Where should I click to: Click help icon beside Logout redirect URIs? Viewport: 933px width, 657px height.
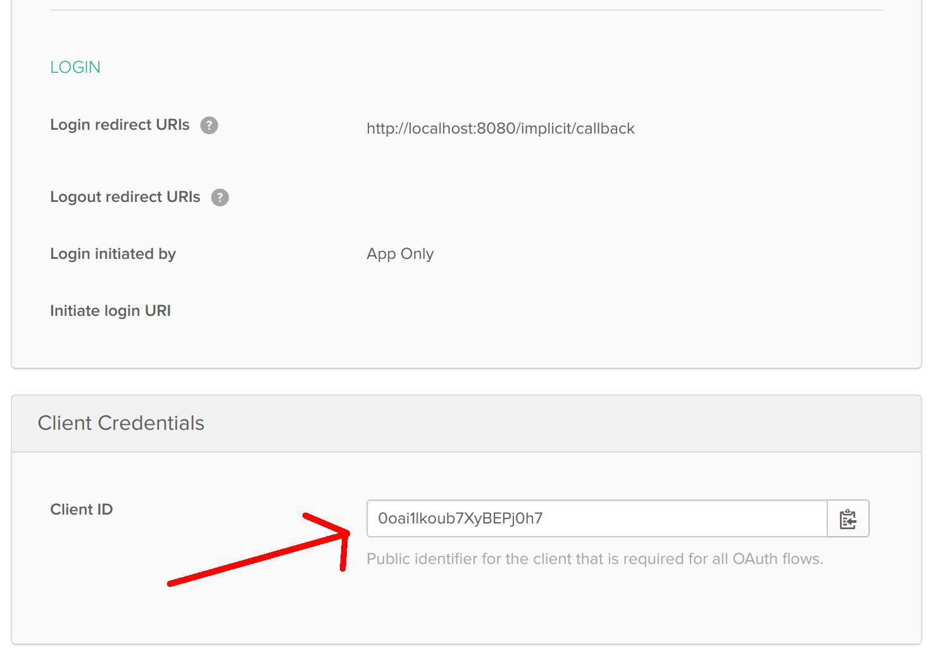(220, 197)
